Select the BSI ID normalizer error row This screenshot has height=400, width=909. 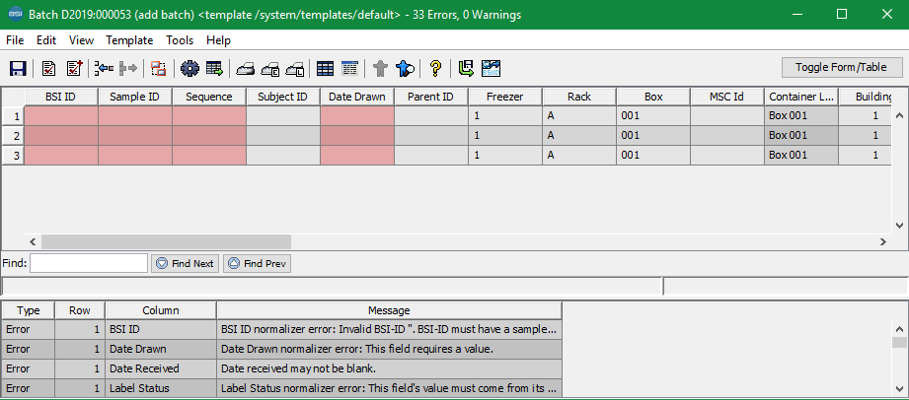(x=281, y=329)
